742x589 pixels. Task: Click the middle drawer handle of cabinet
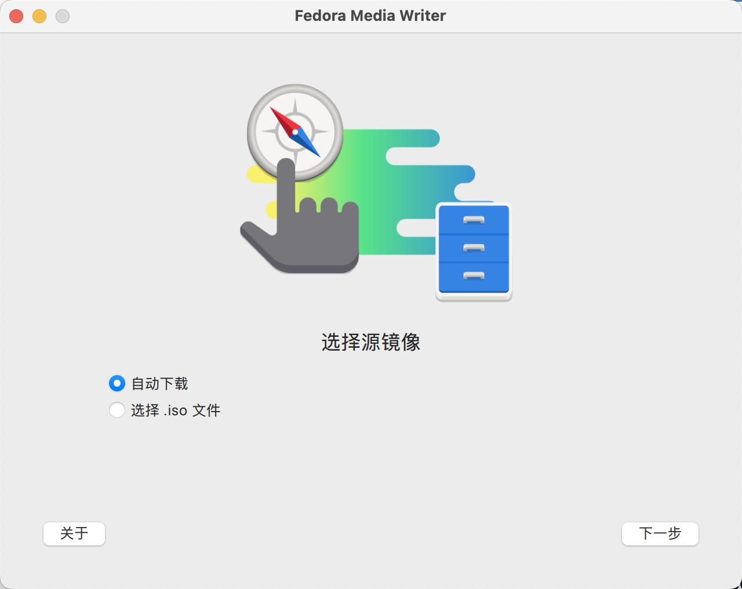pyautogui.click(x=474, y=248)
